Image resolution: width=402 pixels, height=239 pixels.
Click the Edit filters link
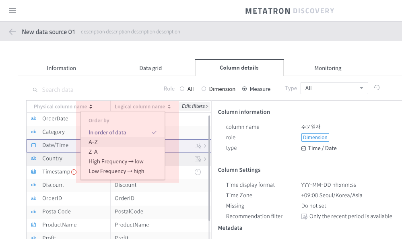[x=195, y=106]
